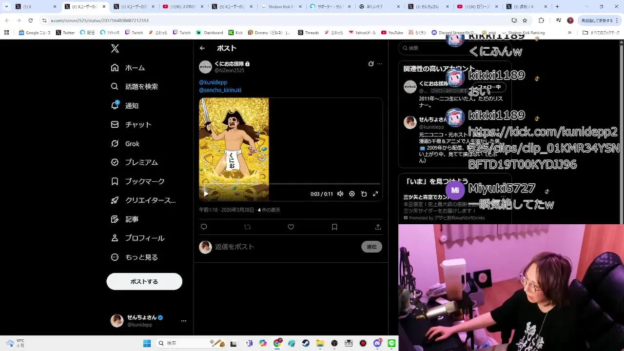Open Steam from the taskbar
624x351 pixels.
(306, 343)
